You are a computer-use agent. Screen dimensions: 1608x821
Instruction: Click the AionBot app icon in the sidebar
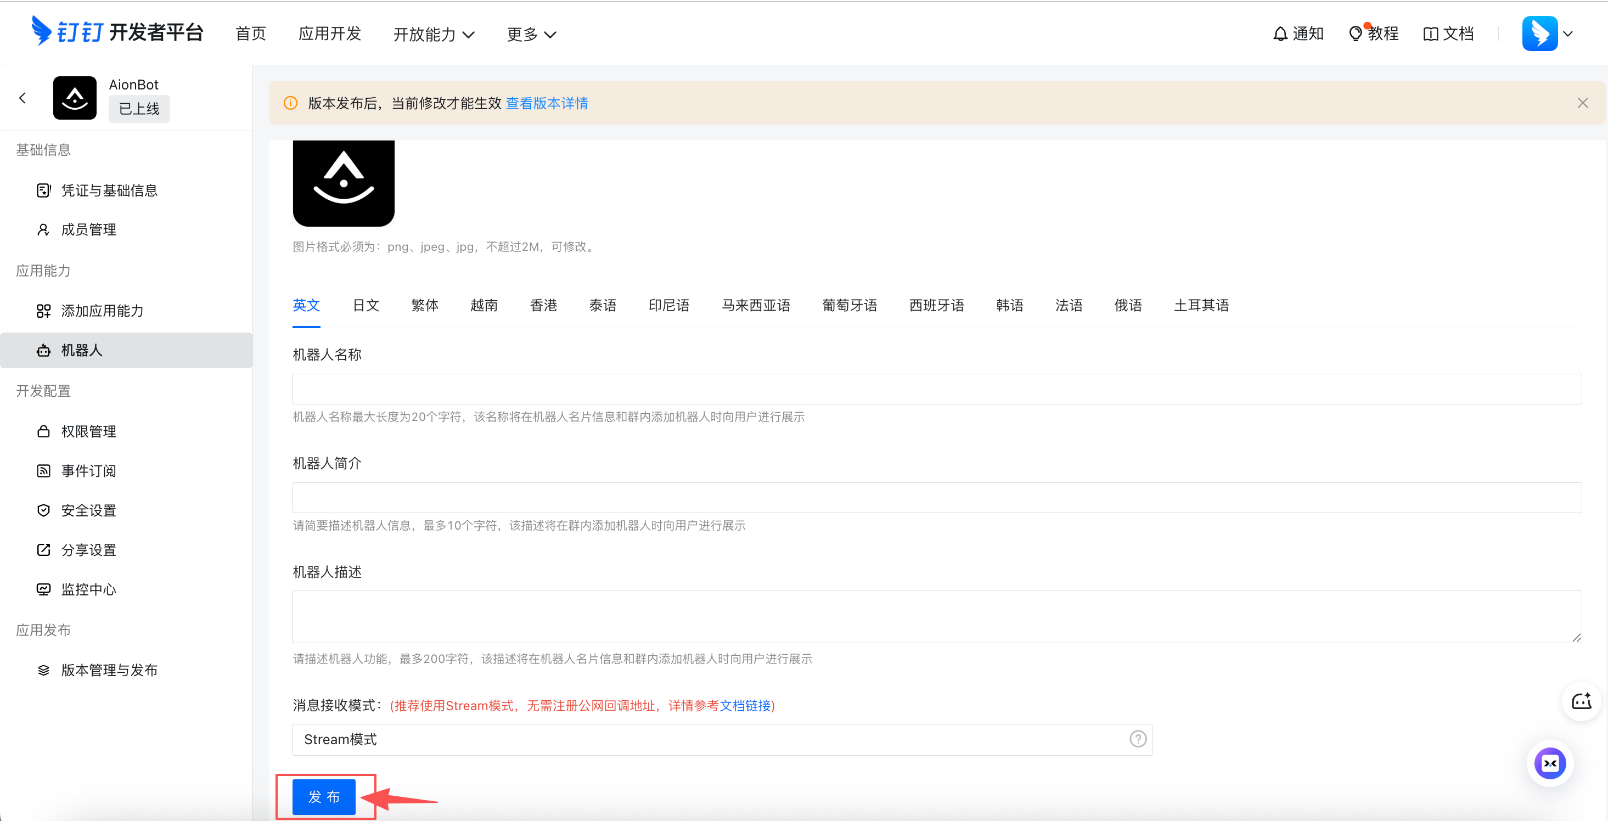pos(75,98)
